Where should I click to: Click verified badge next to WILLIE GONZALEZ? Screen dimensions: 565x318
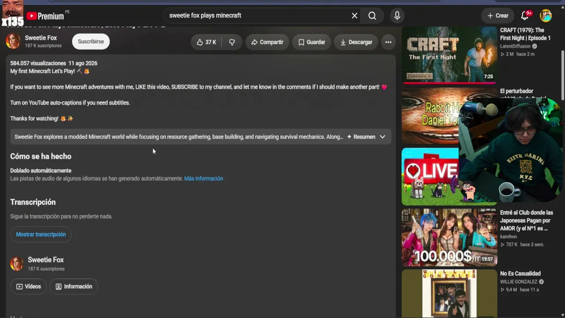(x=541, y=282)
